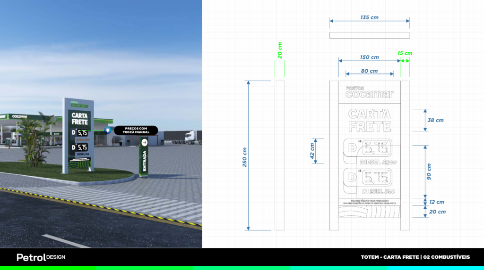The width and height of the screenshot is (484, 270).
Task: Click the Petrol Design logo
Action: tap(41, 257)
